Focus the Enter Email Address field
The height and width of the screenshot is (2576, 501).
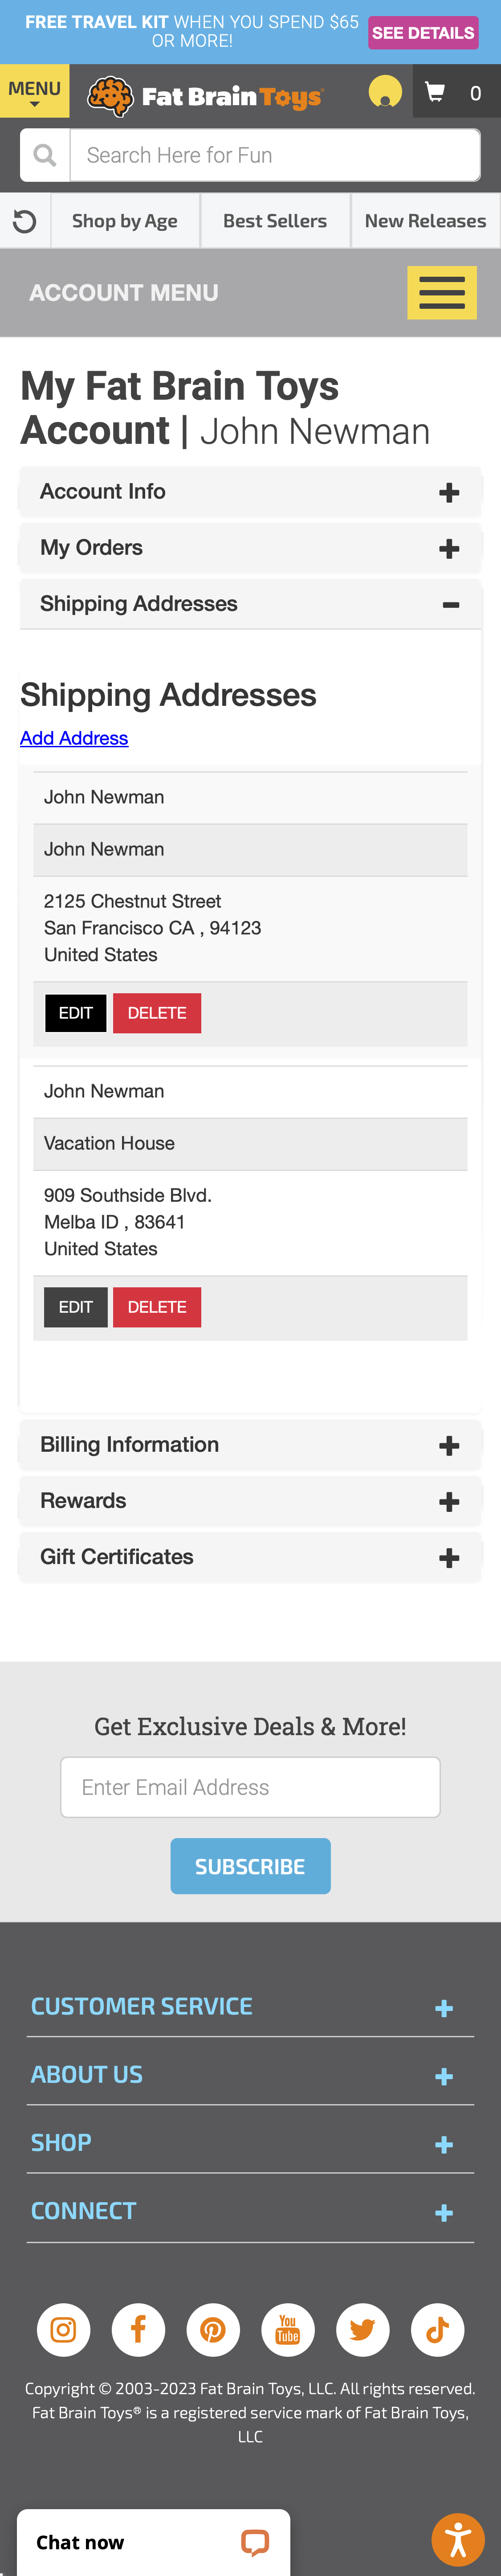250,1787
